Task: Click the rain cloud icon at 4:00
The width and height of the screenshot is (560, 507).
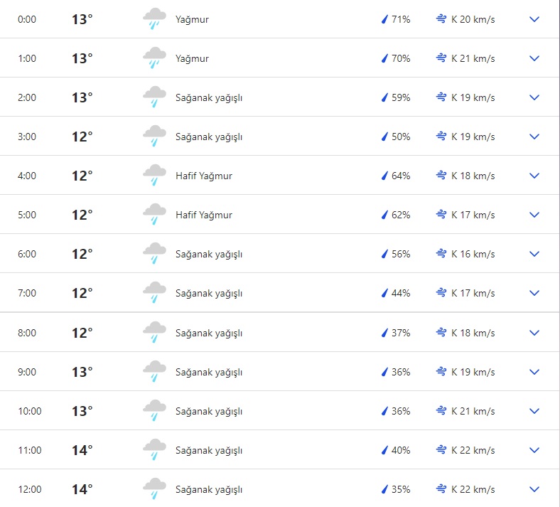Action: 154,176
